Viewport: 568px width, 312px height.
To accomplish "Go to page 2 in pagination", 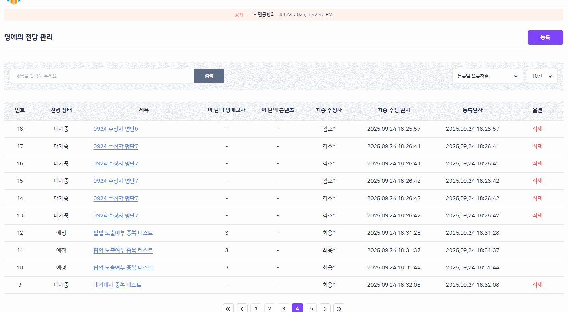I will click(270, 308).
